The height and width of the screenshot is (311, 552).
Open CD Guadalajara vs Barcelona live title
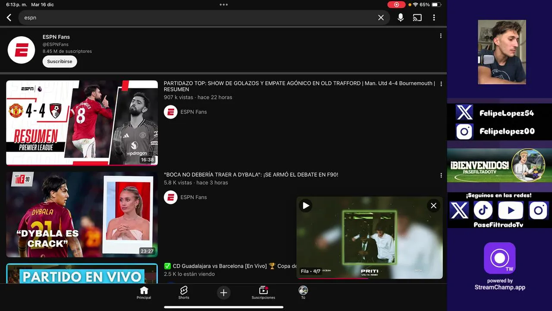[230, 266]
